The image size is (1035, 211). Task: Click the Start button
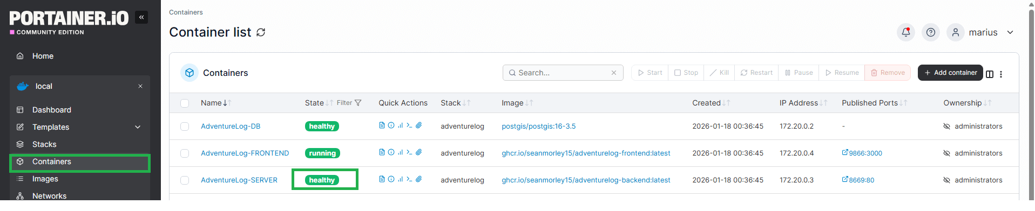650,73
